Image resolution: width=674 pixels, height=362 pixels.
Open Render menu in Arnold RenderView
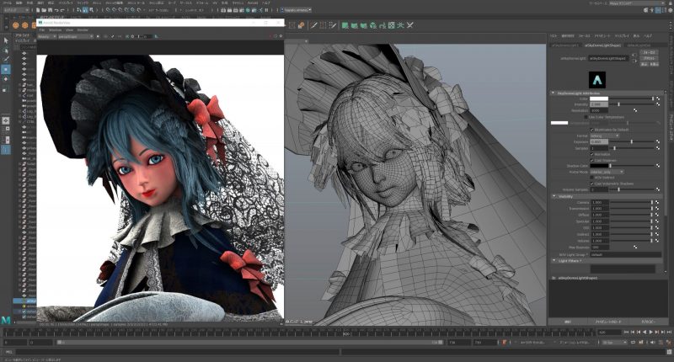(83, 30)
